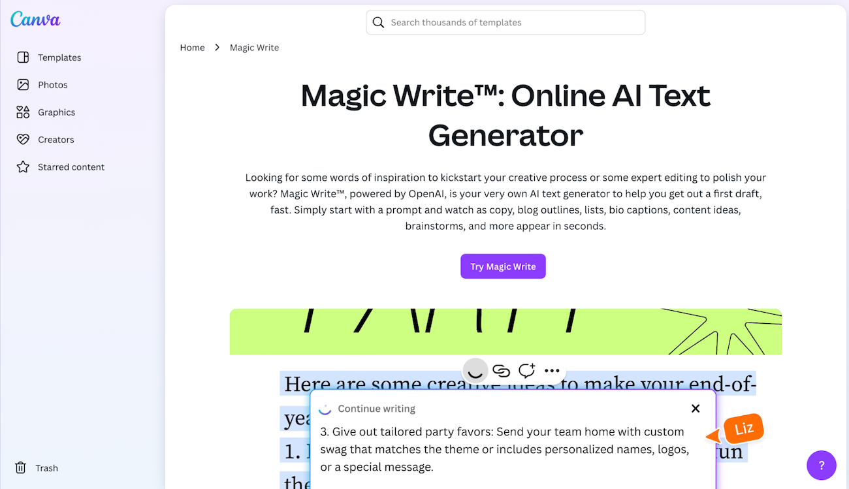849x489 pixels.
Task: Click the Continue writing label
Action: [x=377, y=409]
